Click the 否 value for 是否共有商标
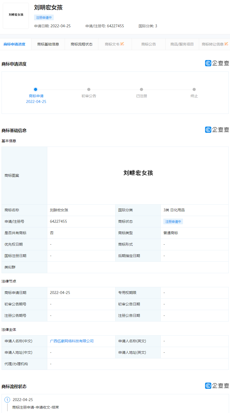 click(x=52, y=233)
